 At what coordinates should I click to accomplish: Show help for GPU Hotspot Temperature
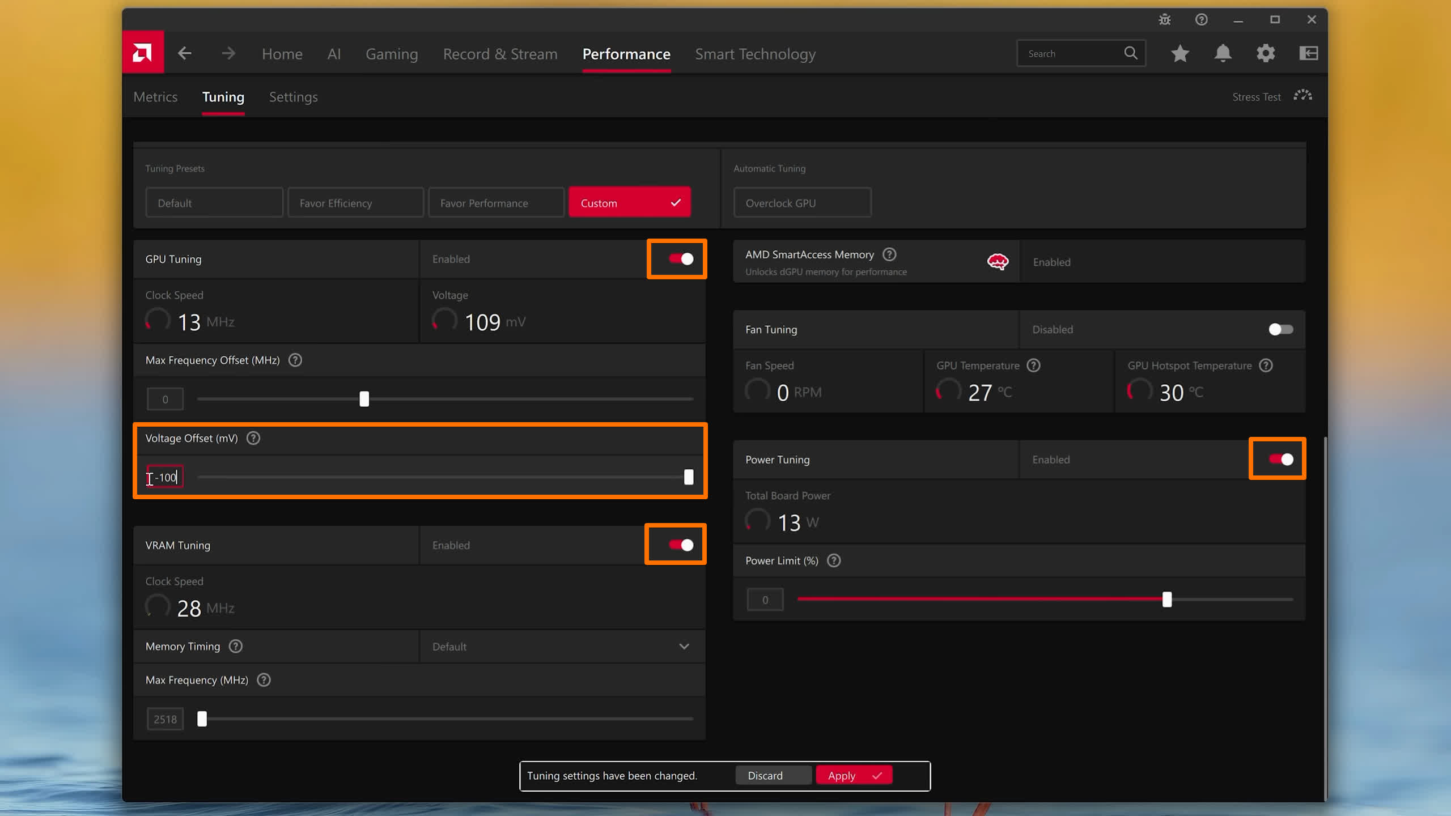[x=1266, y=365]
